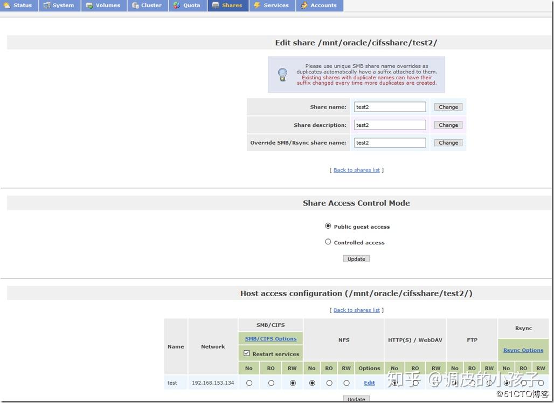Open the SMB/CIFS Options link
This screenshot has width=554, height=403.
pyautogui.click(x=271, y=338)
